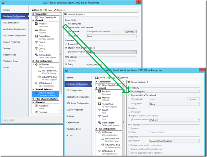
Task: Select Dynamic IP radio in back window
Action: [66, 44]
